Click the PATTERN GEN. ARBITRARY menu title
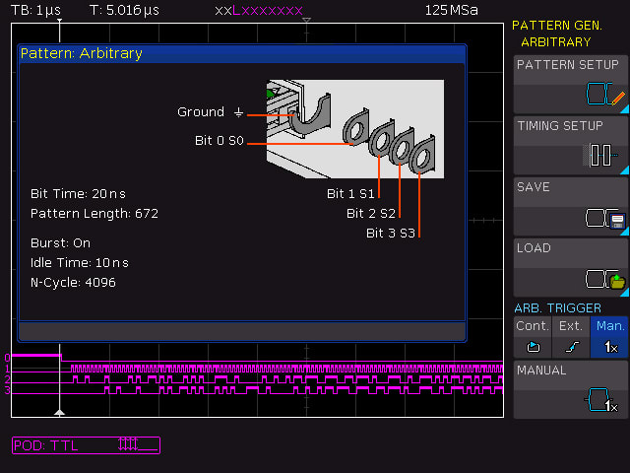The width and height of the screenshot is (630, 473). [x=557, y=34]
